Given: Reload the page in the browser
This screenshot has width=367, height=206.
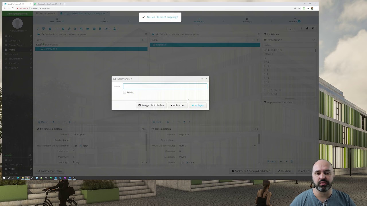Looking at the screenshot, I should [13, 8].
